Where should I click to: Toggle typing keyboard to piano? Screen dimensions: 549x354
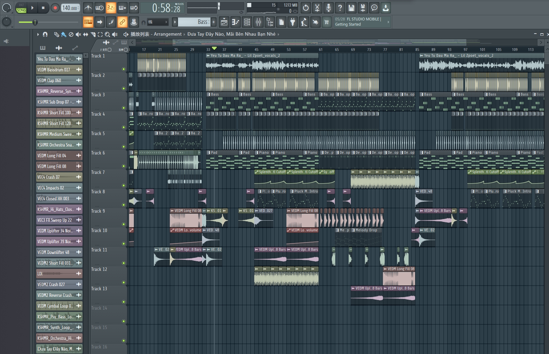pyautogui.click(x=88, y=22)
